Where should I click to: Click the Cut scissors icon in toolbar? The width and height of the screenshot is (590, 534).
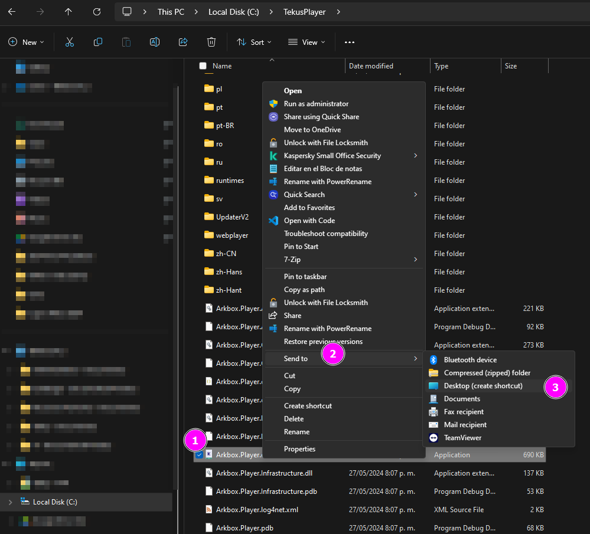(70, 42)
